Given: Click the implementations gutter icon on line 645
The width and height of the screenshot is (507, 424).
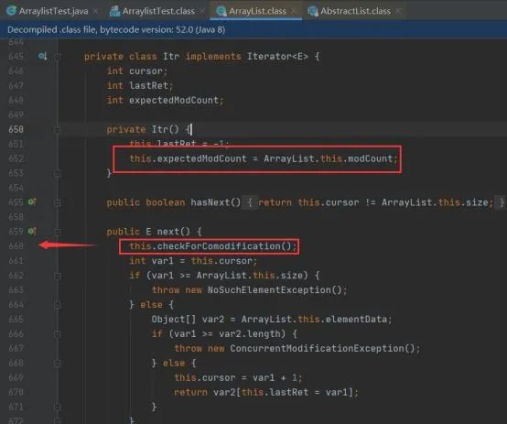Looking at the screenshot, I should [42, 56].
